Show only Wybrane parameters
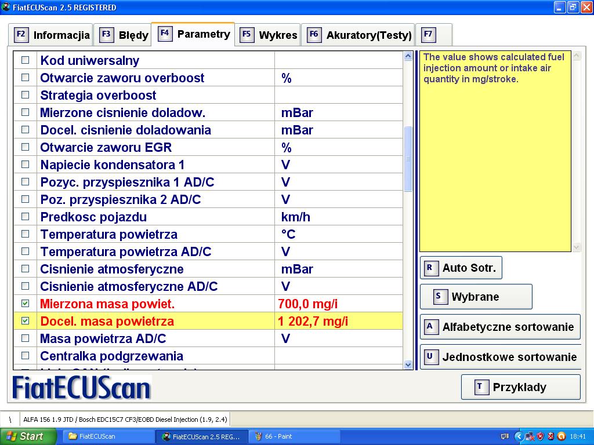594x445 pixels. click(x=476, y=297)
